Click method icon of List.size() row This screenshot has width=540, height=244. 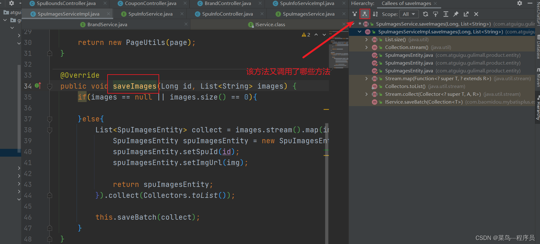coord(375,40)
